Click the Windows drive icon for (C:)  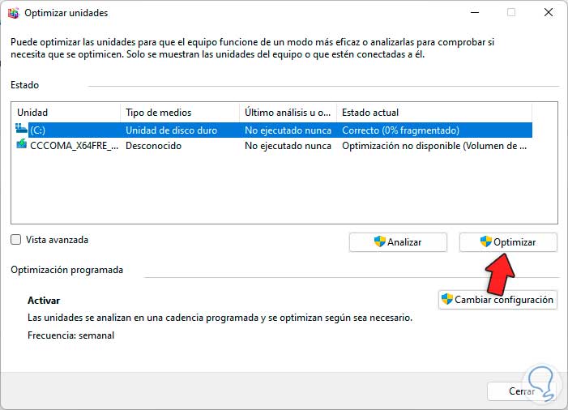[x=21, y=130]
